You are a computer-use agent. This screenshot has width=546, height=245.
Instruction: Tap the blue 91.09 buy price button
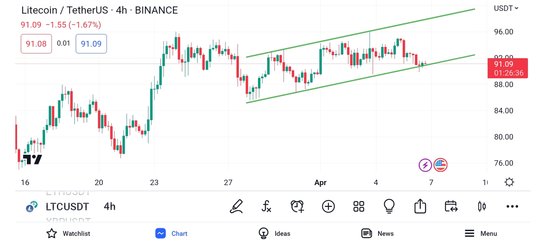coord(91,44)
